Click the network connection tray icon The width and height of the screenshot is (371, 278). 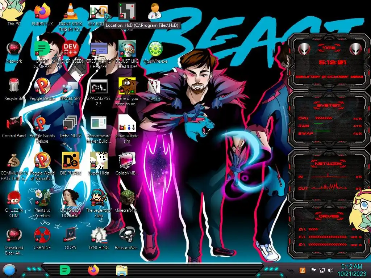point(322,270)
